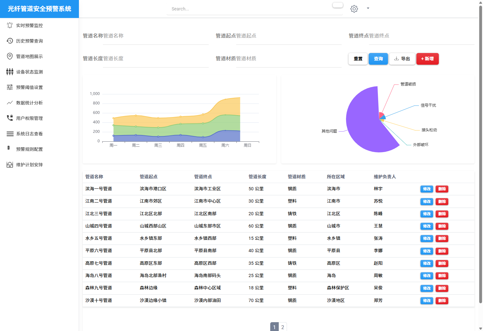Viewport: 483px width, 331px height.
Task: Open the 维护计划安排 menu item
Action: click(29, 165)
